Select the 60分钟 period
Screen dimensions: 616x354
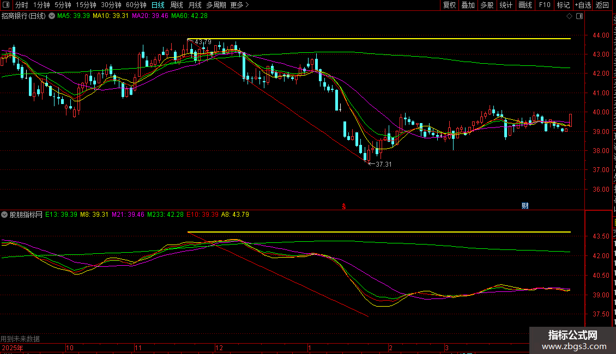point(136,5)
